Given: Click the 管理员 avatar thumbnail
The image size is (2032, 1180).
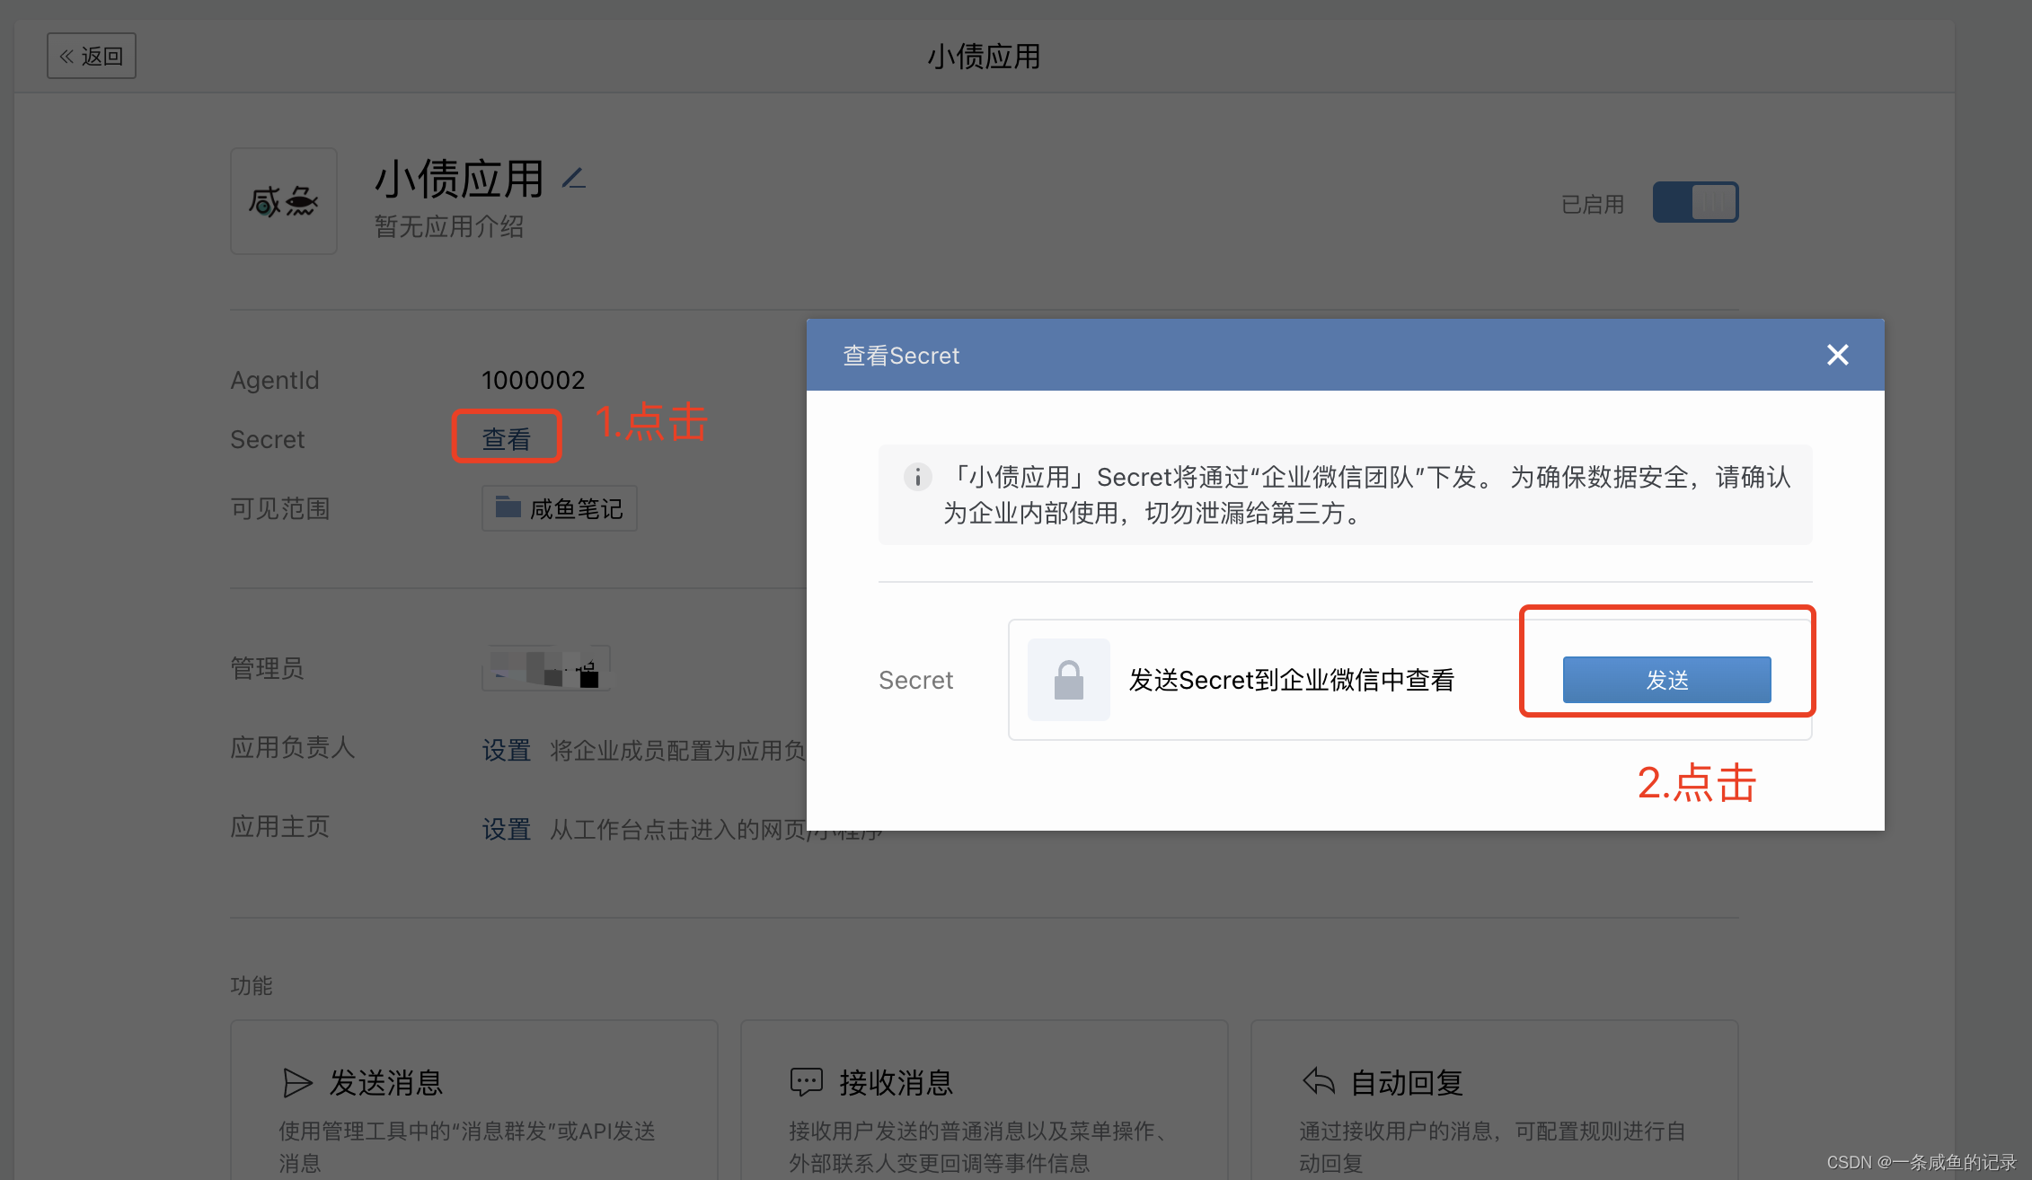Looking at the screenshot, I should [x=546, y=668].
